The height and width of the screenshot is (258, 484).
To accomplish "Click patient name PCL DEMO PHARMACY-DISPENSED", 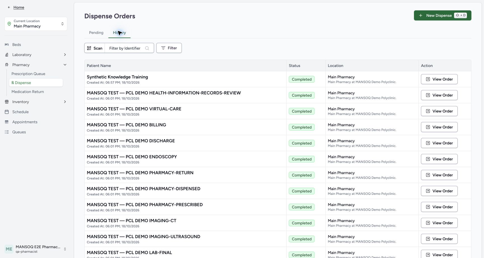I will [143, 189].
